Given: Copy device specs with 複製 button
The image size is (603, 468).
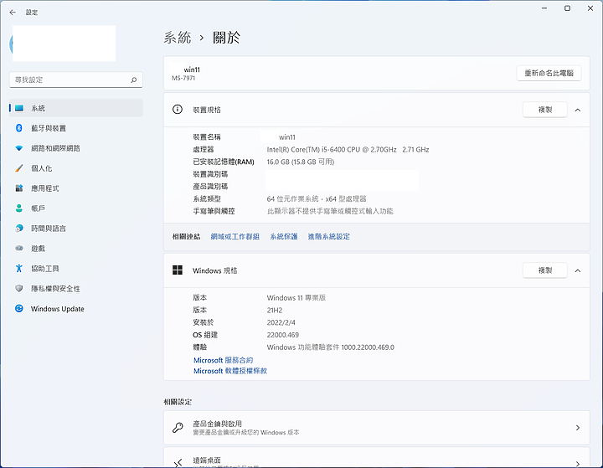Looking at the screenshot, I should pos(545,110).
